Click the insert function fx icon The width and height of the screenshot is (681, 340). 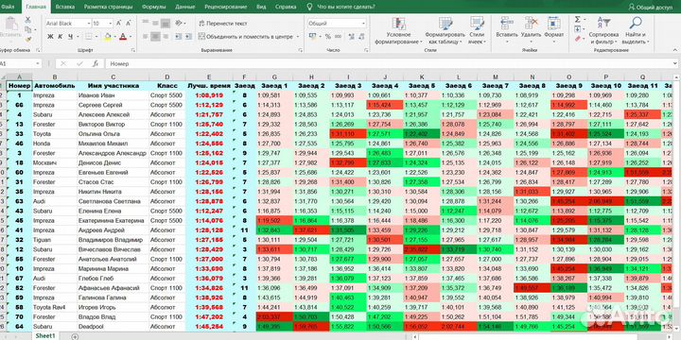96,64
